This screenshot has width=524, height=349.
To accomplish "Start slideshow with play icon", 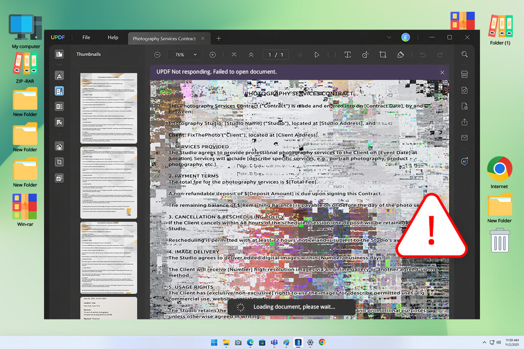I will (316, 55).
